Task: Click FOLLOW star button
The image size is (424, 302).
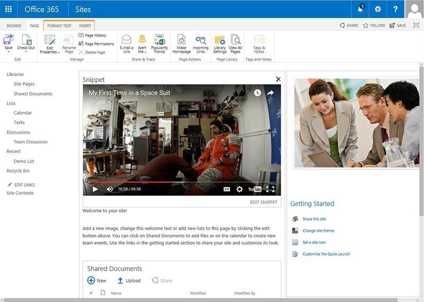Action: pyautogui.click(x=374, y=25)
